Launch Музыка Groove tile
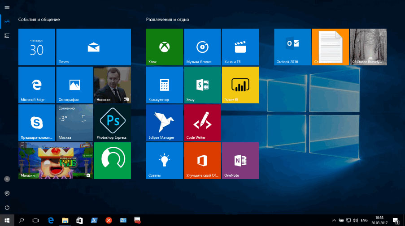 (x=203, y=47)
